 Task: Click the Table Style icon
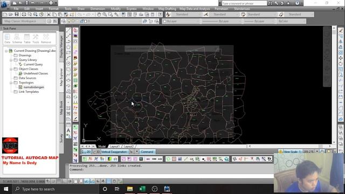tap(243, 15)
